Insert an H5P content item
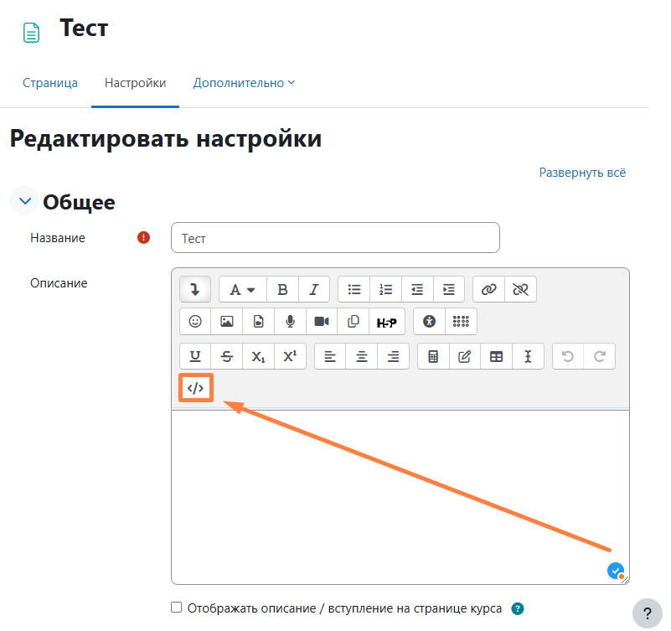Screen dimensions: 671x631 click(386, 322)
